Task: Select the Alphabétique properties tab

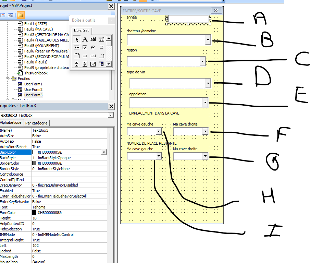Action: point(11,123)
